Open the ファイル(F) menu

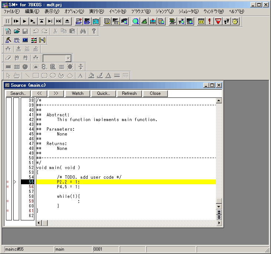[12, 11]
